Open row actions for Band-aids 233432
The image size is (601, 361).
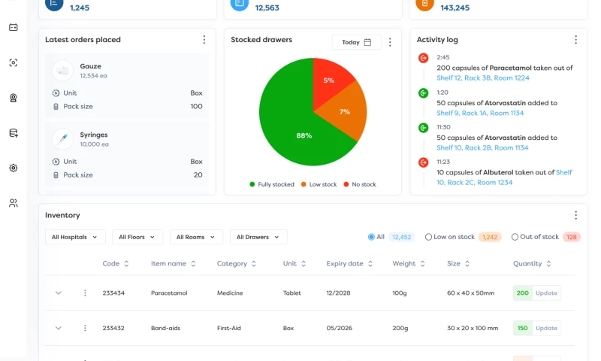(x=85, y=328)
